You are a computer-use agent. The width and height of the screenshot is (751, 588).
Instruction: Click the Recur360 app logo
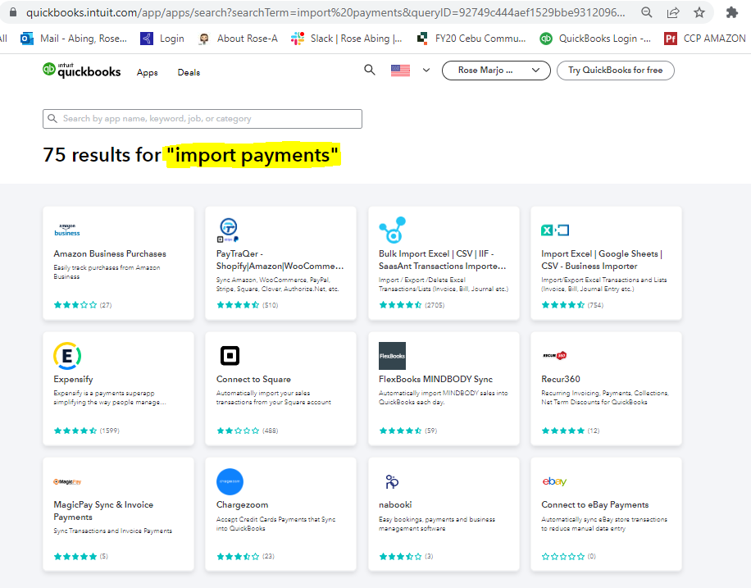[x=555, y=356]
